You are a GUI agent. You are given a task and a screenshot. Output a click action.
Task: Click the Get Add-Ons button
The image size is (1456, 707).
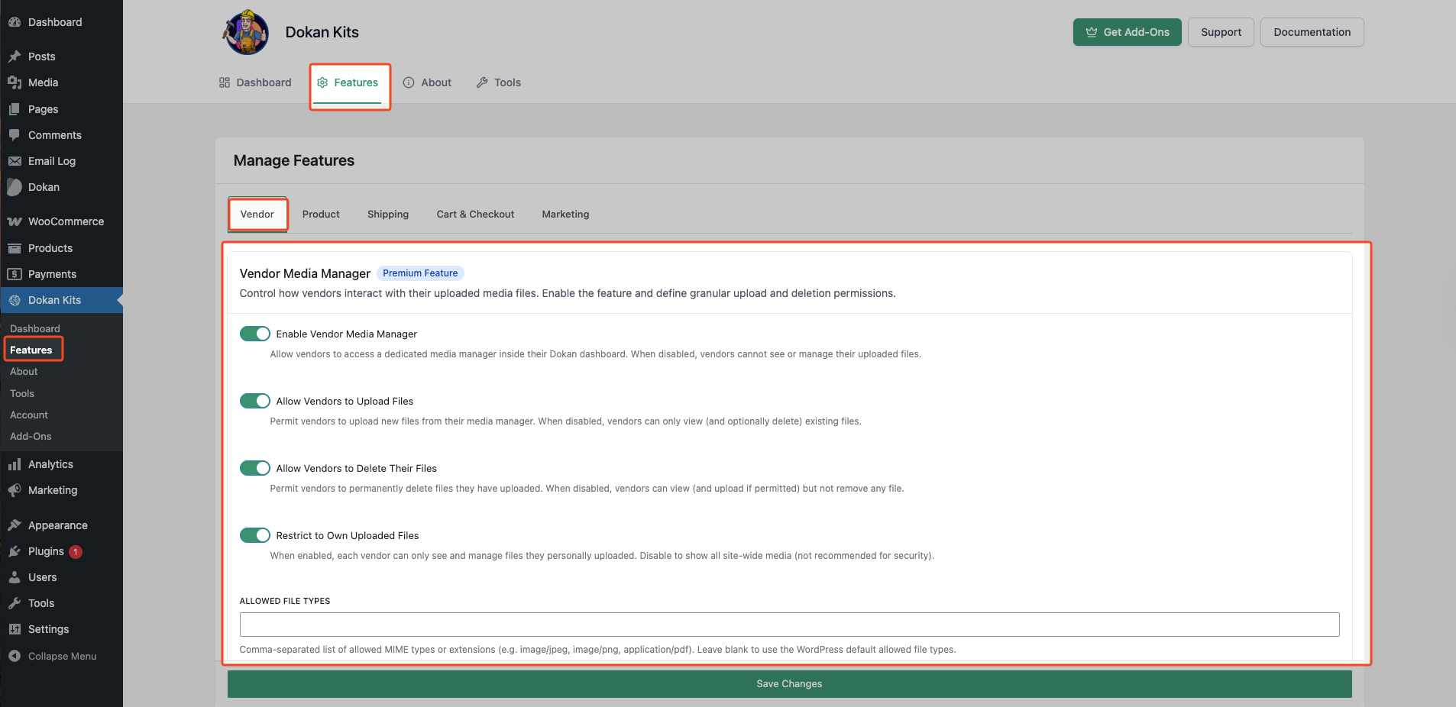point(1127,32)
